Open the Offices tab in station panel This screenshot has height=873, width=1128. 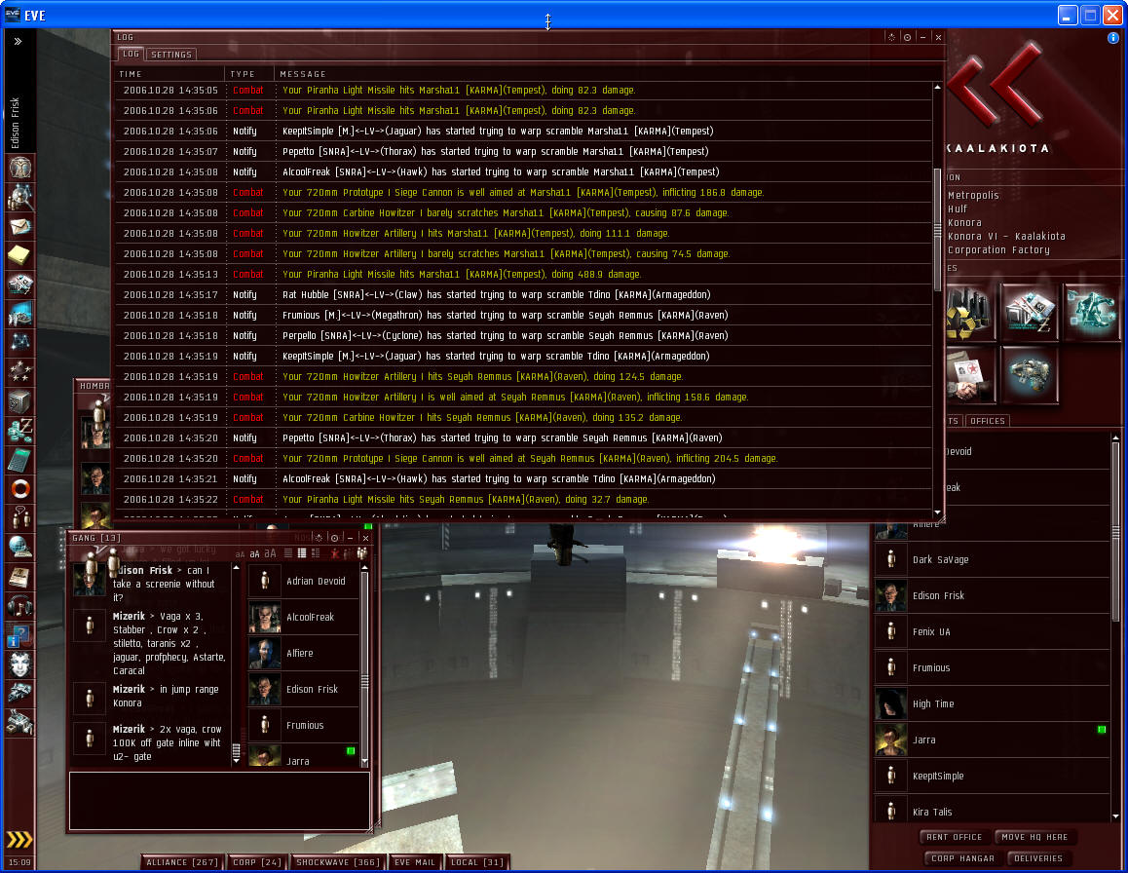(987, 421)
